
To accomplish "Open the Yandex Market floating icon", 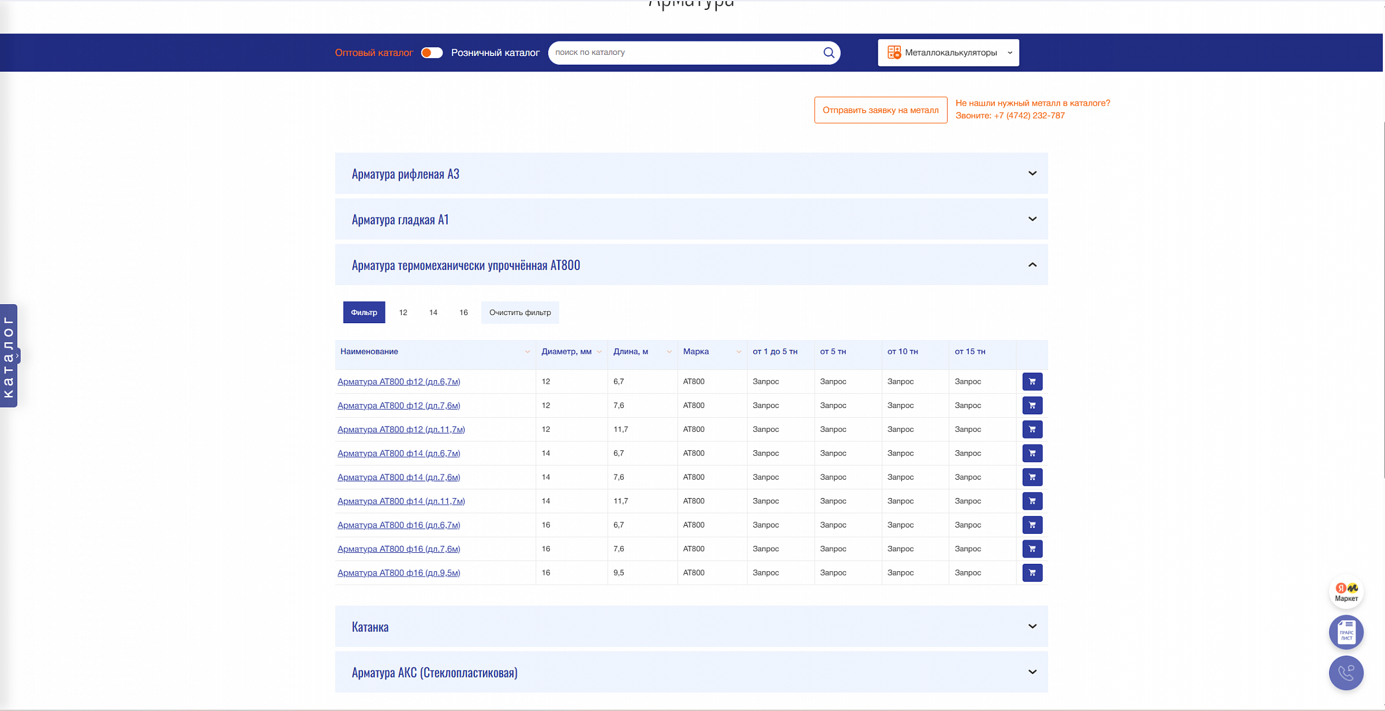I will coord(1346,592).
